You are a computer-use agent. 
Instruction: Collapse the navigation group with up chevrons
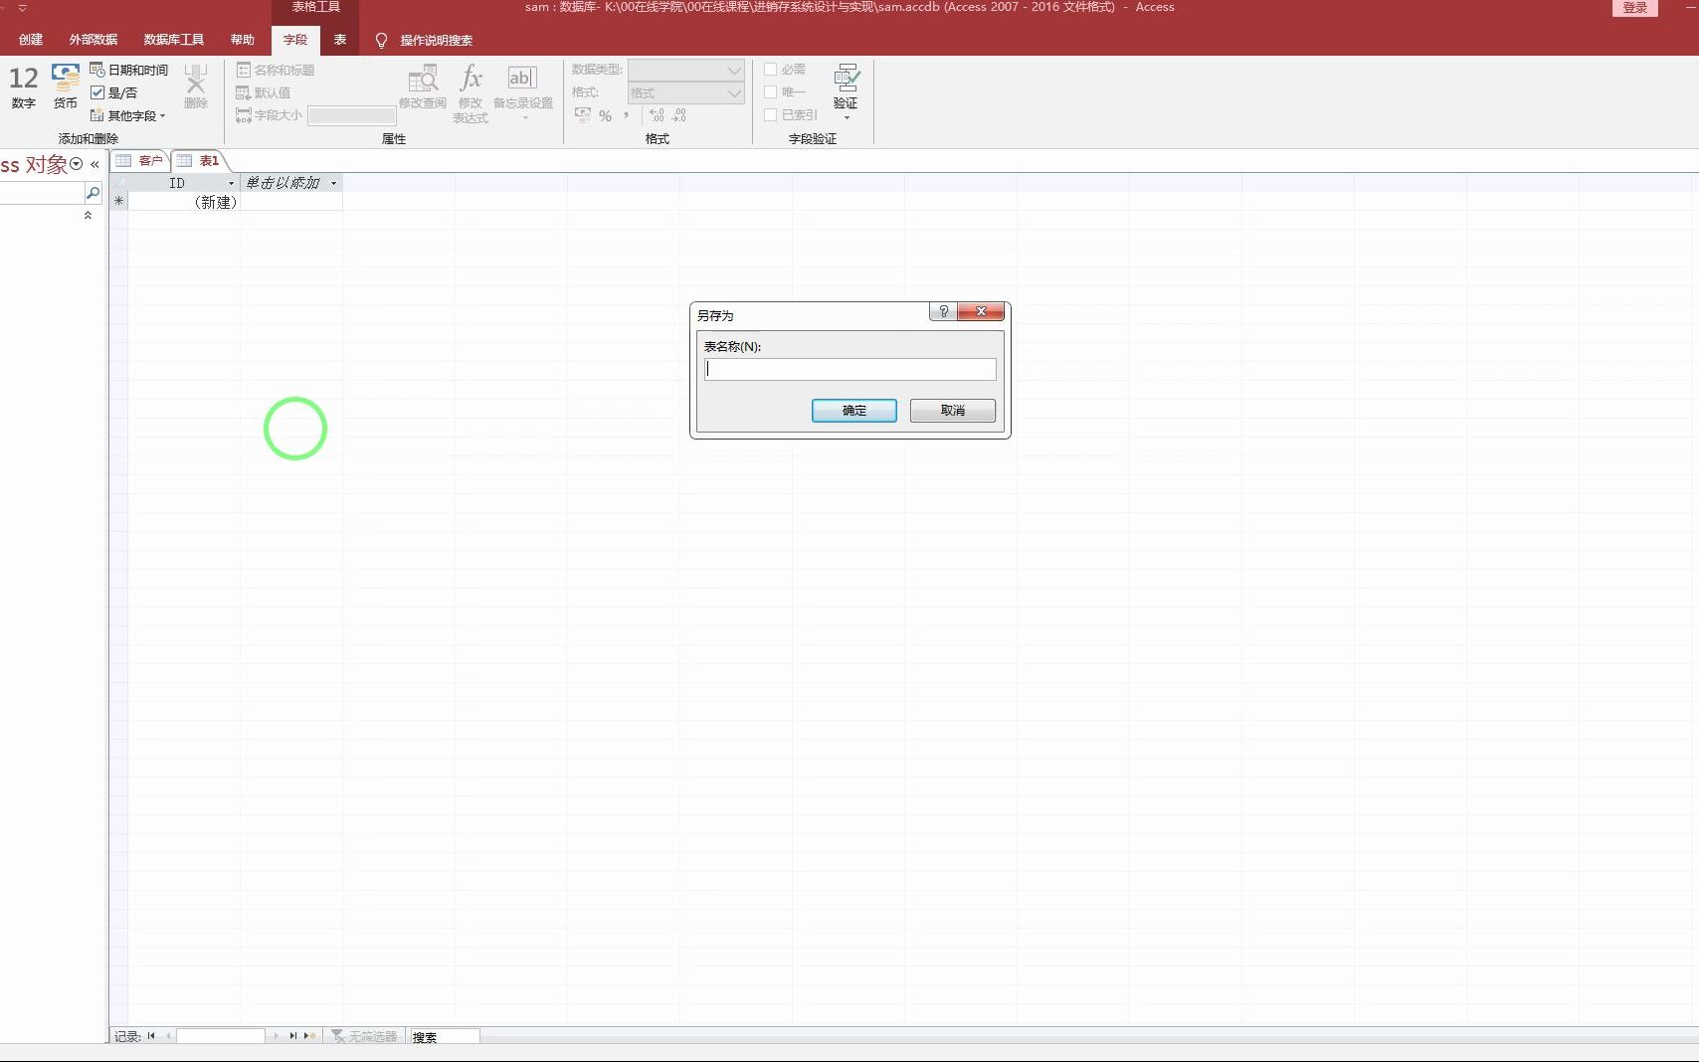(88, 215)
